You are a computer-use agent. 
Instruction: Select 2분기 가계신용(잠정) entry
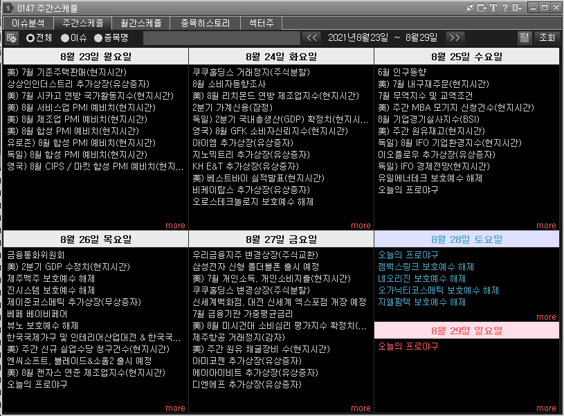233,107
